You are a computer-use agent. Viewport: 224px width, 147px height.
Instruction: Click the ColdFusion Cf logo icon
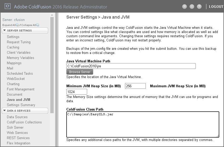(x=8, y=6)
